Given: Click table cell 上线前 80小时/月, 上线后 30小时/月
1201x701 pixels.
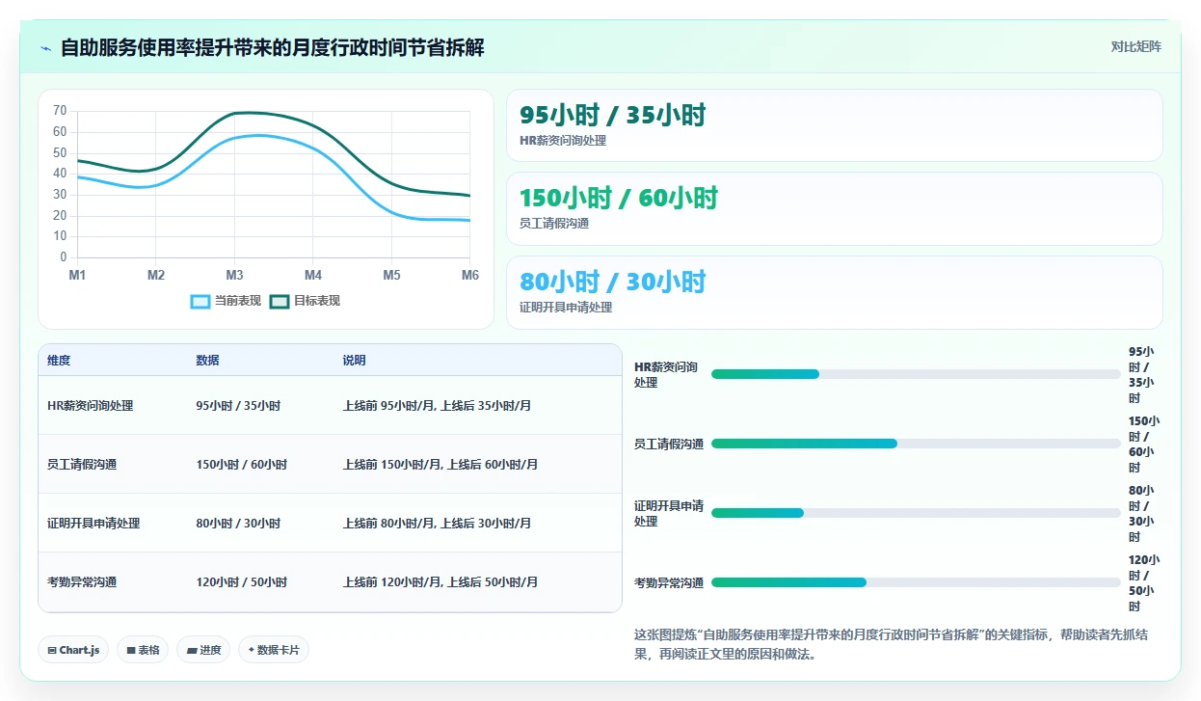Looking at the screenshot, I should [x=437, y=524].
